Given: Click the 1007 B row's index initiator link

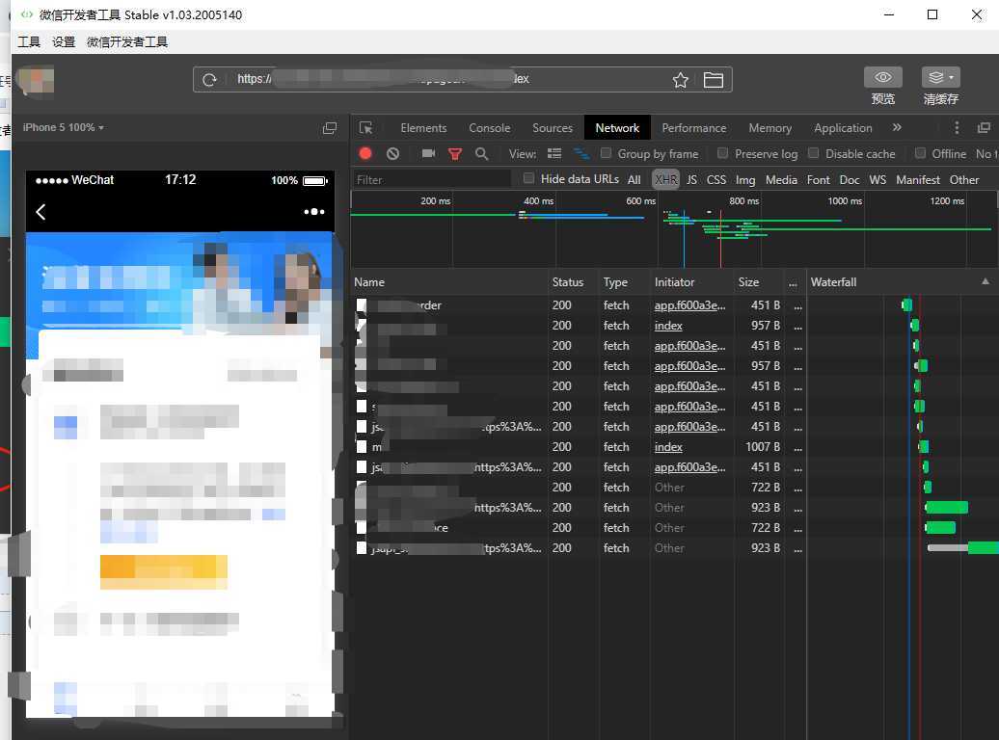Looking at the screenshot, I should click(x=668, y=447).
